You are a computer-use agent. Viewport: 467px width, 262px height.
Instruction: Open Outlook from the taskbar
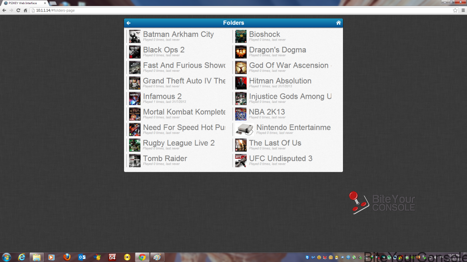point(82,257)
